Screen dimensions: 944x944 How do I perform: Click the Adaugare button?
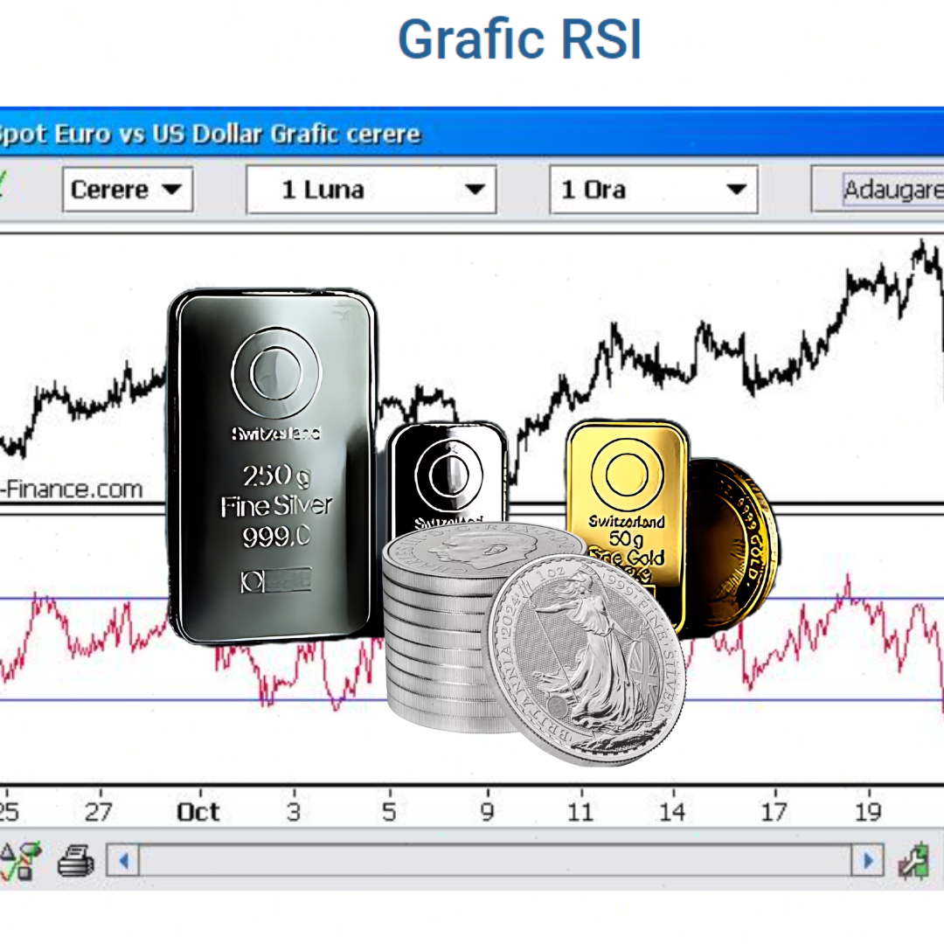coord(879,190)
